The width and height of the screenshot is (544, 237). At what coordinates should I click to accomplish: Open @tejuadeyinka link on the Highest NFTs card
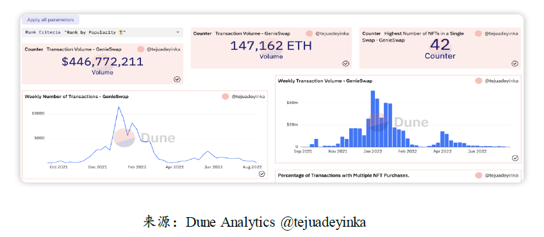(501, 34)
